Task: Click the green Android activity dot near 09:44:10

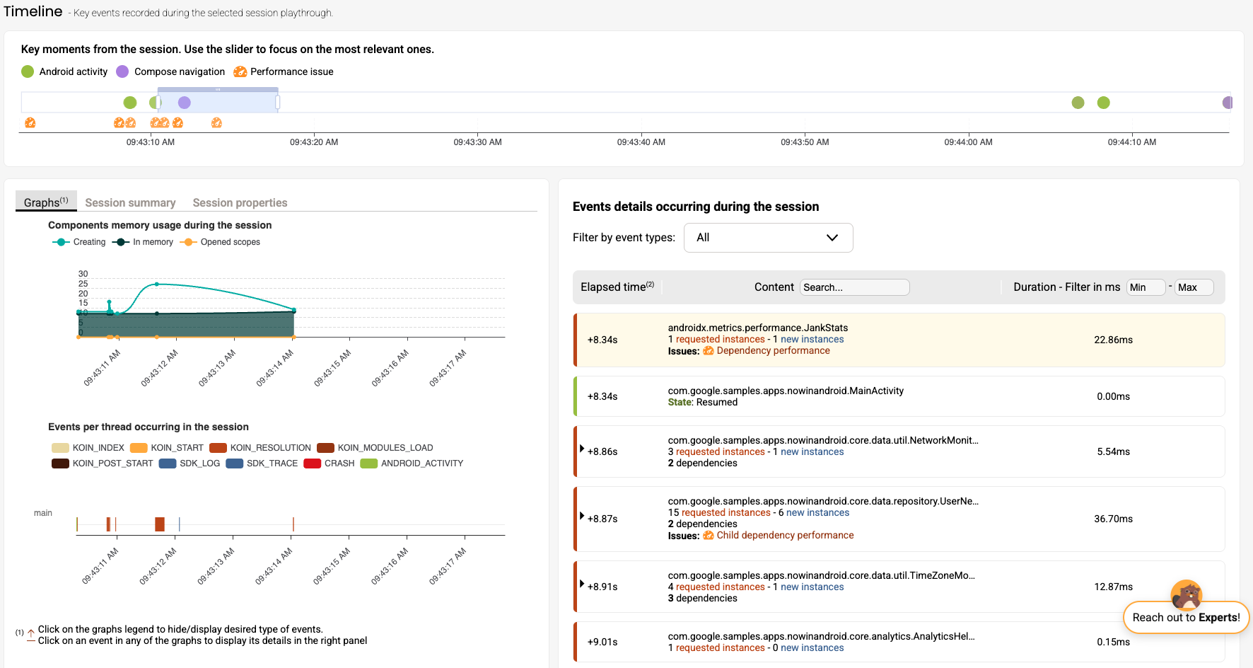Action: tap(1103, 103)
